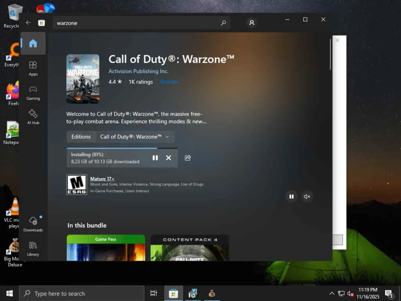Open the Game Pass bundle card

click(x=106, y=248)
